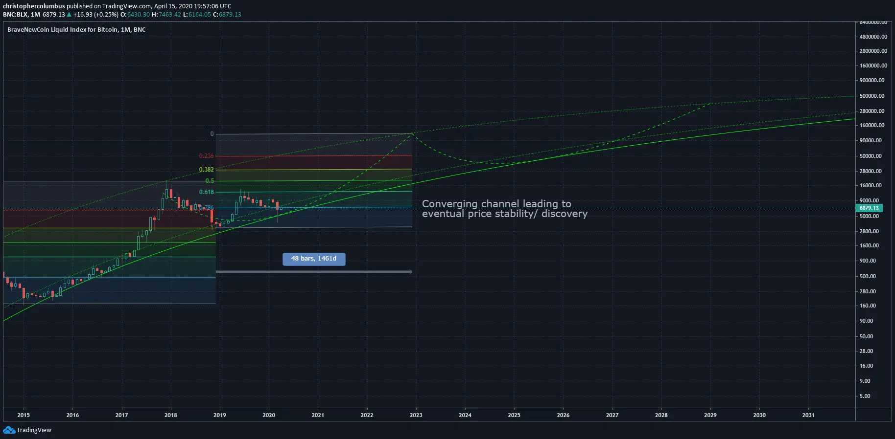This screenshot has height=439, width=895.
Task: Click the BNC:BLX symbol ticker
Action: pyautogui.click(x=15, y=15)
